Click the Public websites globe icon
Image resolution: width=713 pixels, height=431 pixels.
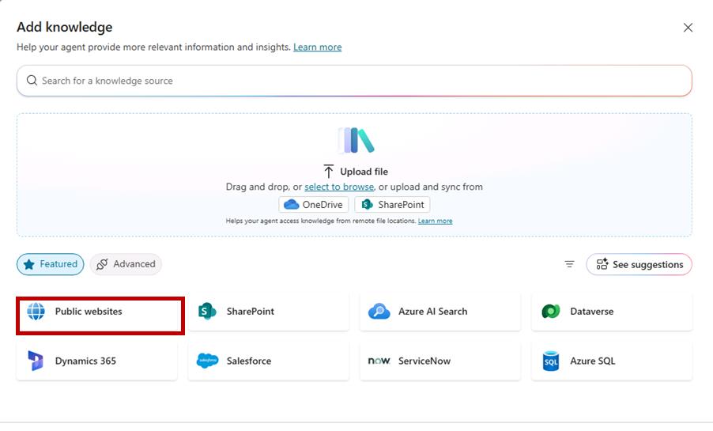point(36,312)
